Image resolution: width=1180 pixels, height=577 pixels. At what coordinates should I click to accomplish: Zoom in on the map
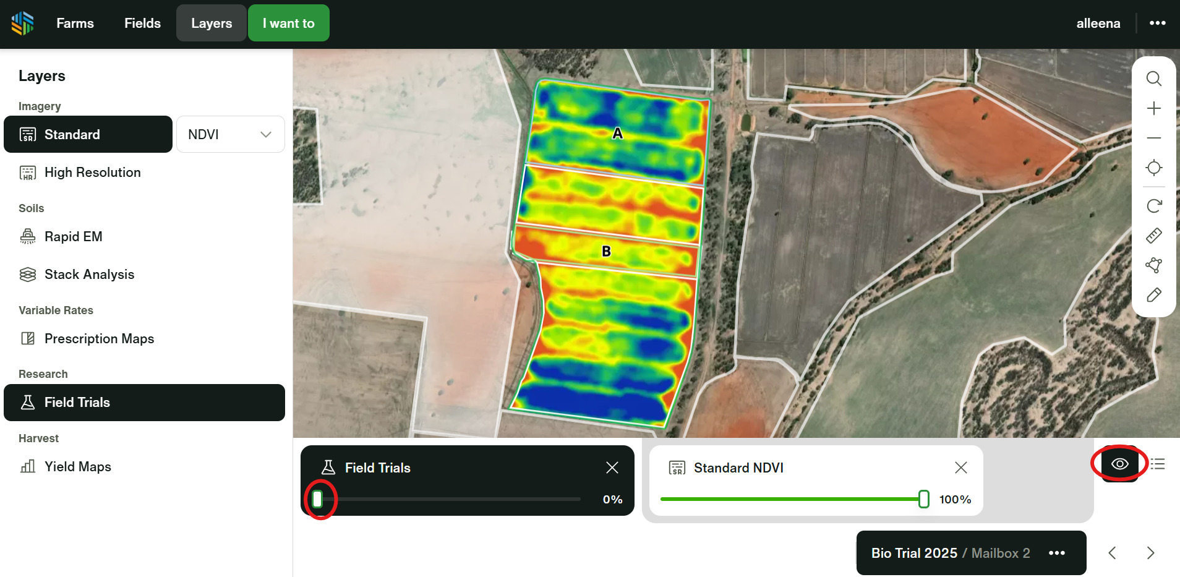(x=1153, y=109)
